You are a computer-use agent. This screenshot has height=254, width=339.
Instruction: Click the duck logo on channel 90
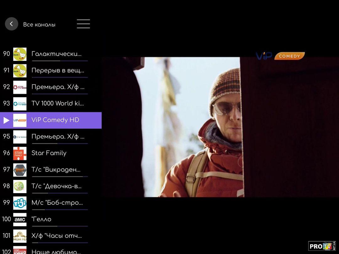click(20, 54)
